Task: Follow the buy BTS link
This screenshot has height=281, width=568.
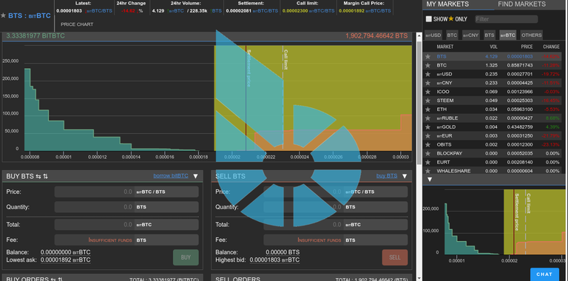Action: click(387, 176)
